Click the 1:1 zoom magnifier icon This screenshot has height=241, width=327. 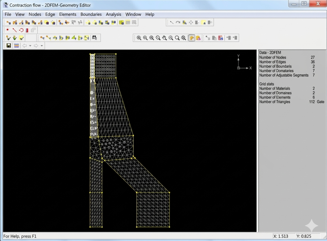tap(171, 38)
